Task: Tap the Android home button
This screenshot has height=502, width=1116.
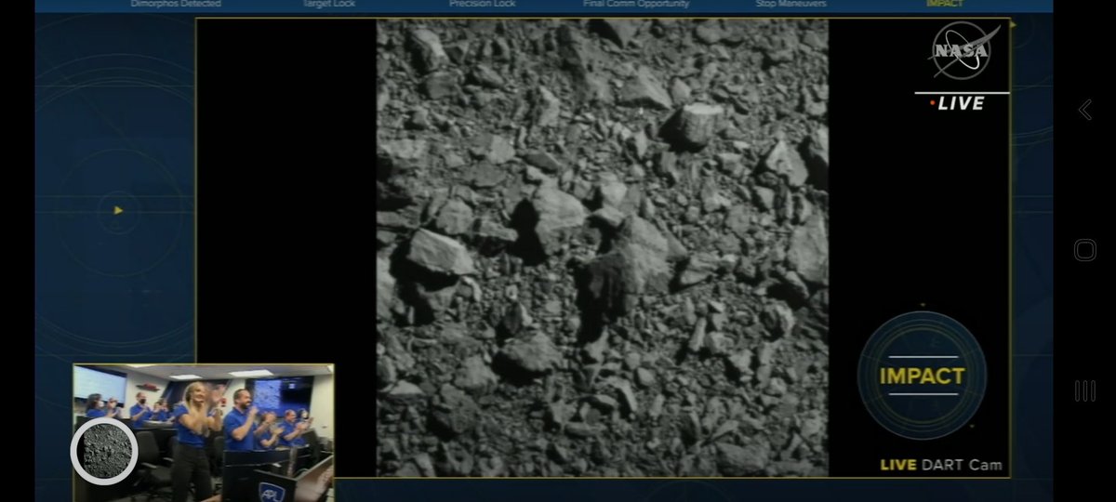Action: tap(1084, 250)
